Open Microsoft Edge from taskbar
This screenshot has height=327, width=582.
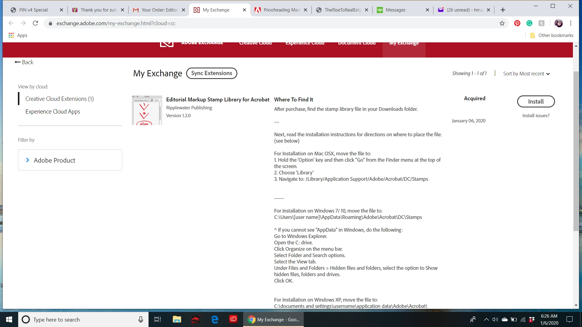(215, 319)
